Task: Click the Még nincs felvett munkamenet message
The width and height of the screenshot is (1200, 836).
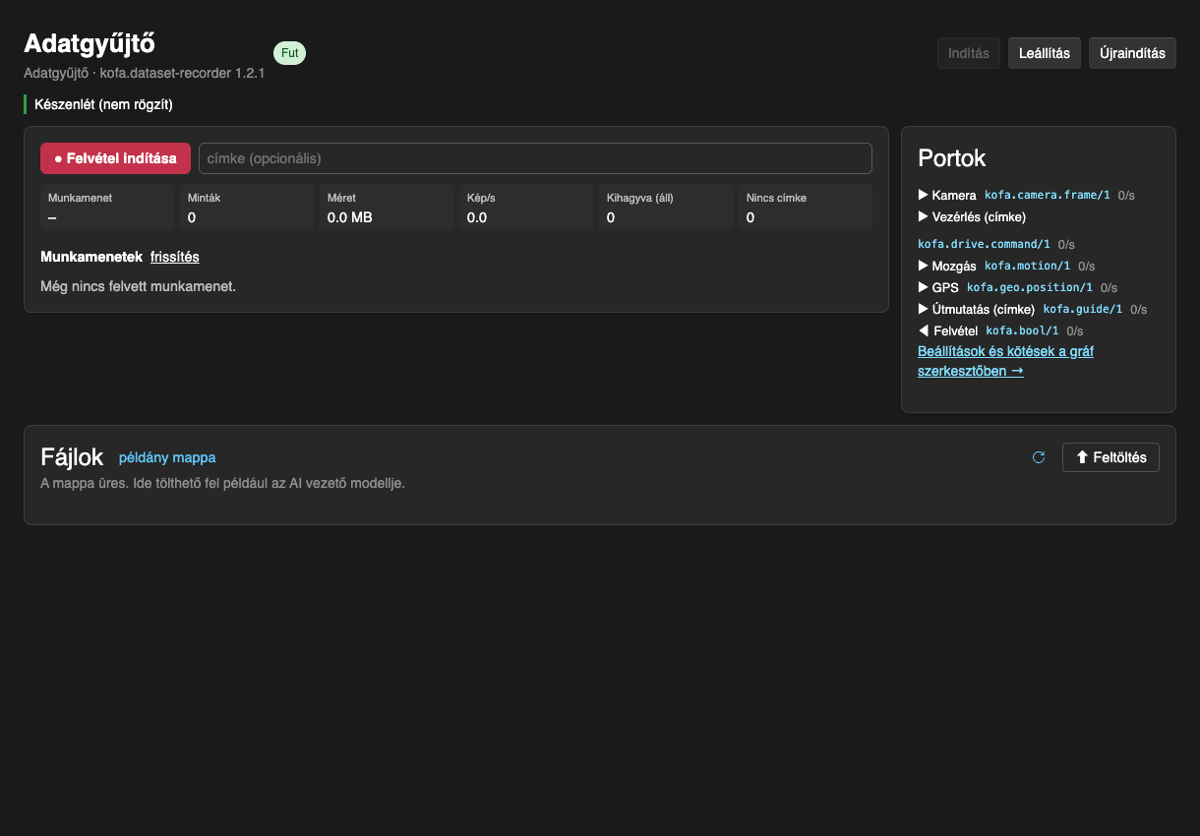Action: point(138,287)
